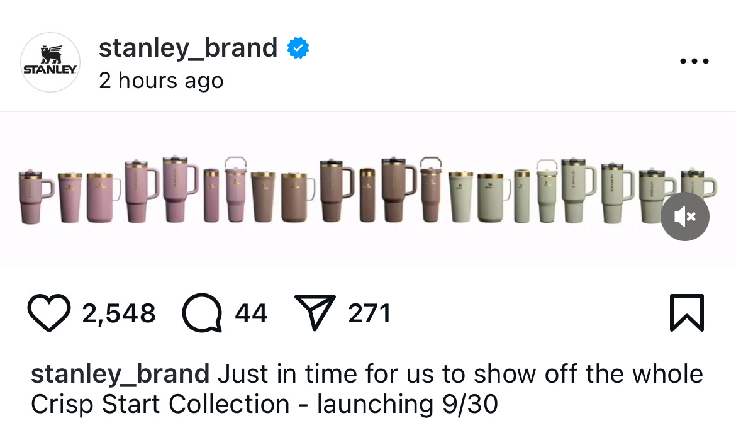The image size is (736, 445).
Task: Click the "Crisp Start Collection" caption text
Action: (x=160, y=404)
